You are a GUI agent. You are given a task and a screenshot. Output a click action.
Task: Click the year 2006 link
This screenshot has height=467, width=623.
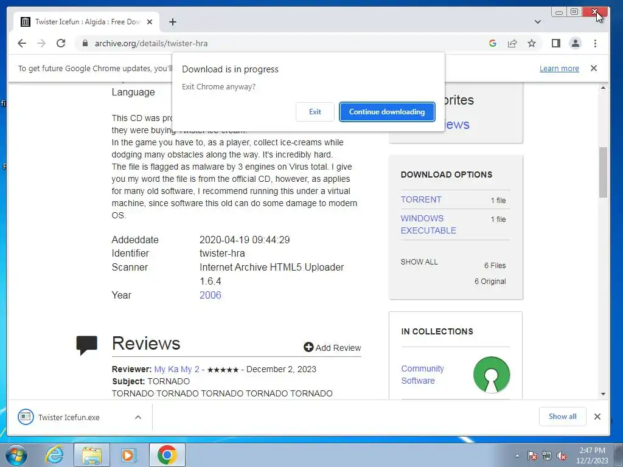(x=210, y=295)
